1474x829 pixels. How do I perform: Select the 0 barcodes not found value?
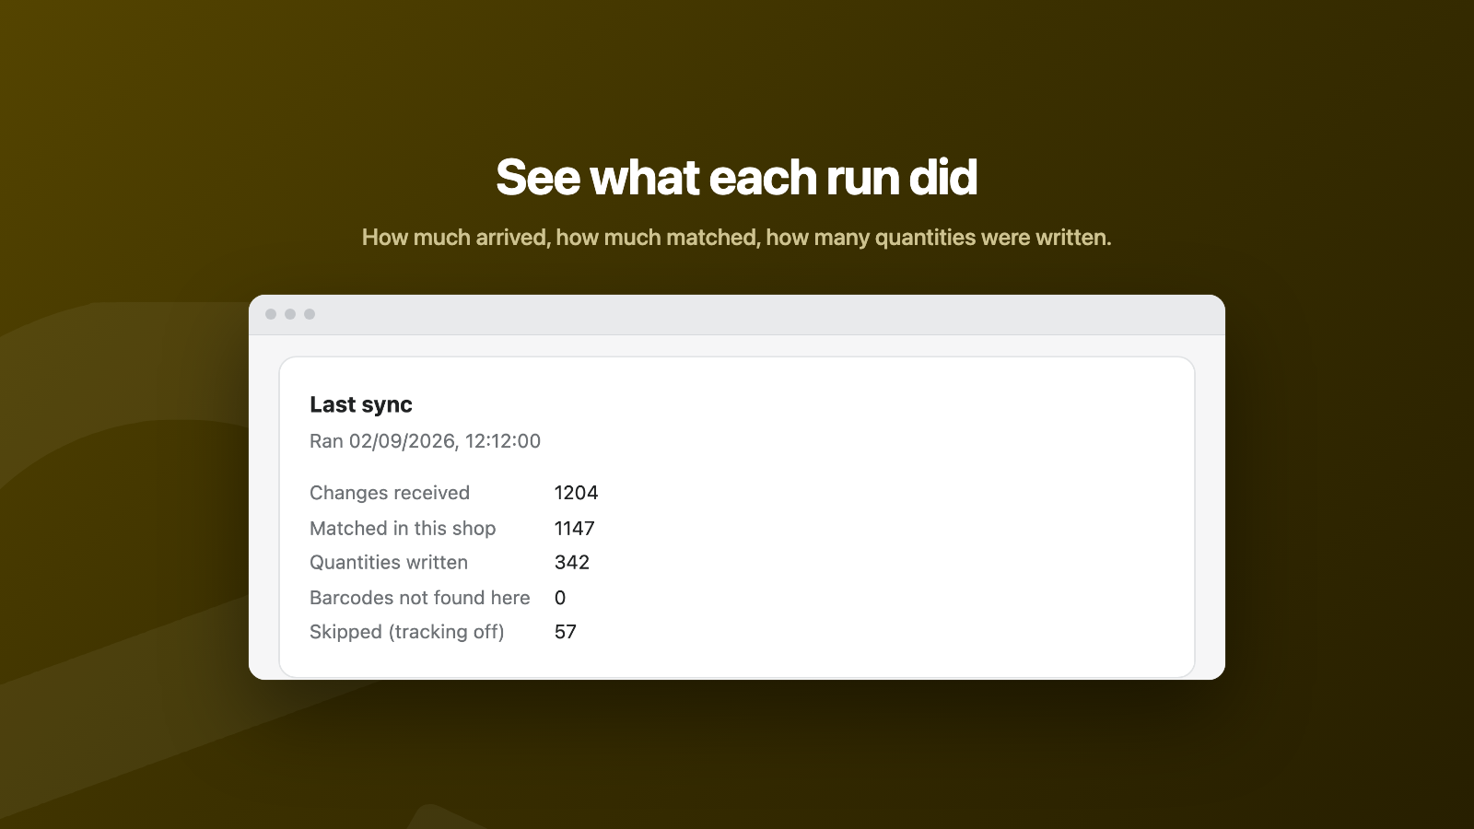[x=560, y=598]
